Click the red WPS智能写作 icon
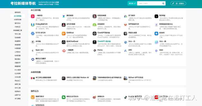Image resolution: width=202 pixels, height=106 pixels. [125, 25]
